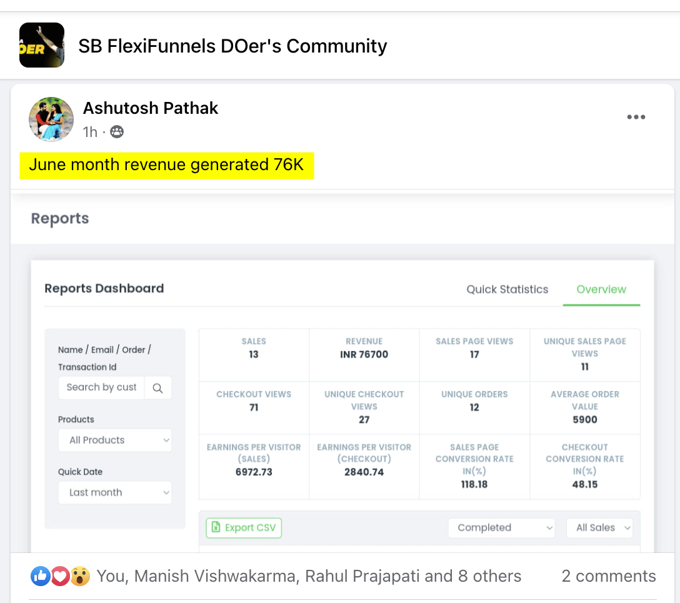Open the 2 comments link
Screen dimensions: 680x603
[608, 576]
